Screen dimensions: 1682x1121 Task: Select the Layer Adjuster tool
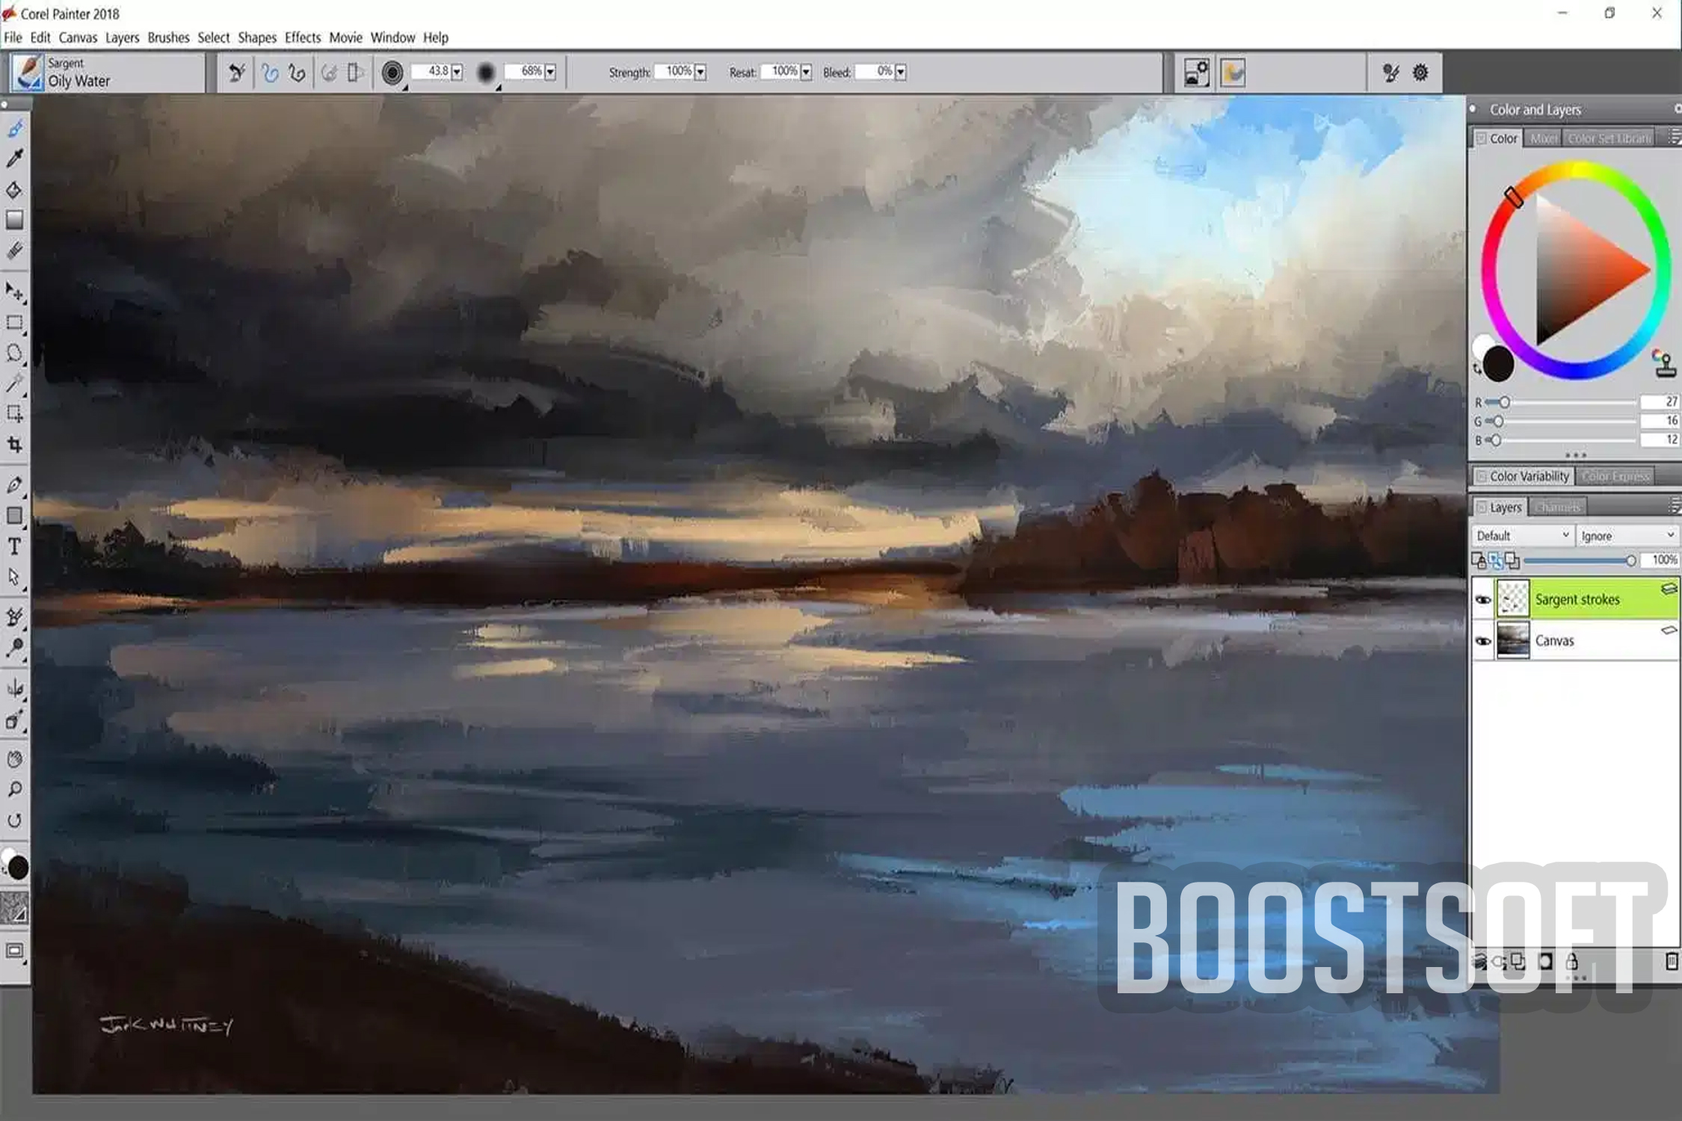click(15, 291)
